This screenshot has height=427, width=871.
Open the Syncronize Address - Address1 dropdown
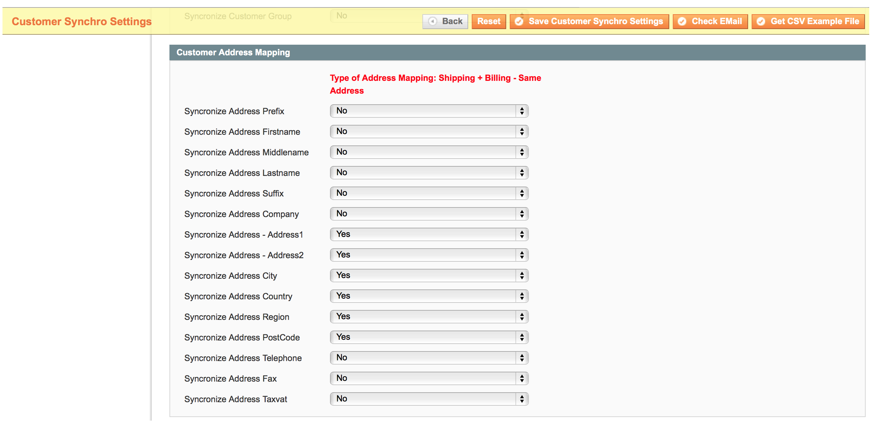429,234
